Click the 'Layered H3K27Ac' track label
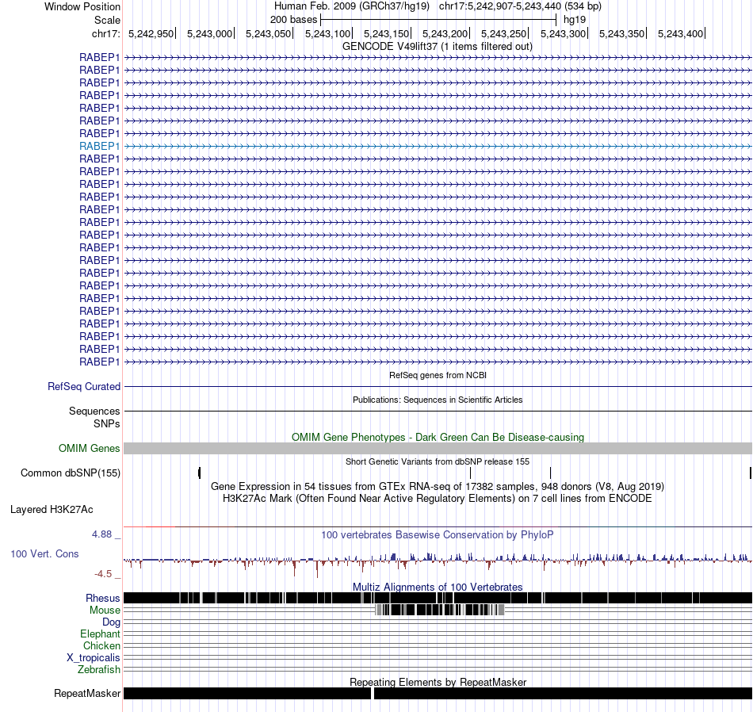Viewport: 753px width, 712px height. 52,509
